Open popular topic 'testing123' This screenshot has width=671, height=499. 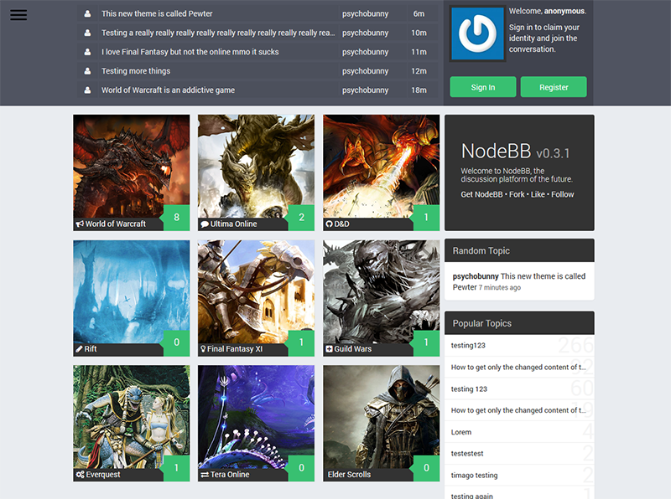point(468,345)
